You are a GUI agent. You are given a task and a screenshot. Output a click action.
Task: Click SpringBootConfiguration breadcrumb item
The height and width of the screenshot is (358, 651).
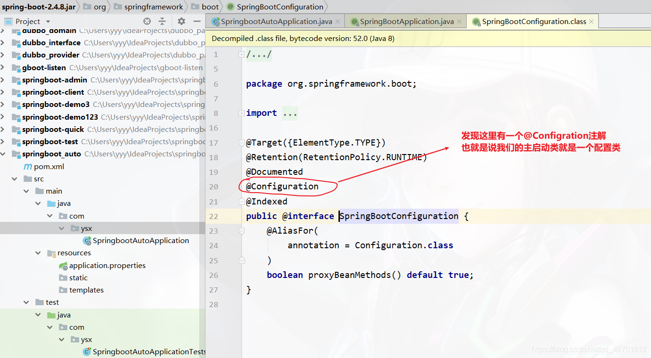coord(275,7)
